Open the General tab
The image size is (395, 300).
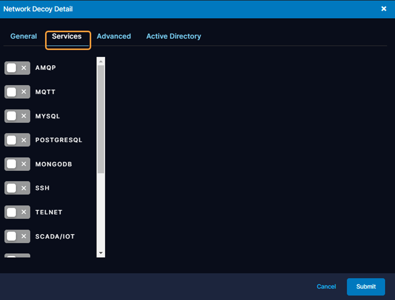(x=24, y=36)
